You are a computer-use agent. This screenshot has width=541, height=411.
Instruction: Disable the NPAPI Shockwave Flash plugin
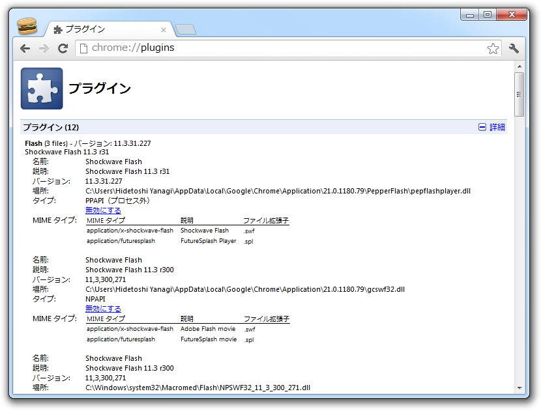(102, 308)
